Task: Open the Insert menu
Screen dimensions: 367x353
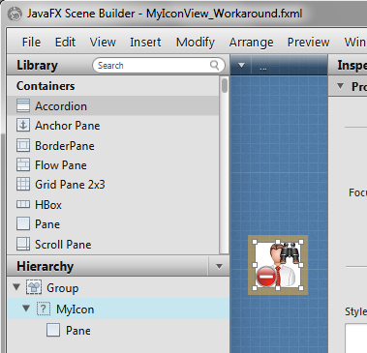Action: 145,43
